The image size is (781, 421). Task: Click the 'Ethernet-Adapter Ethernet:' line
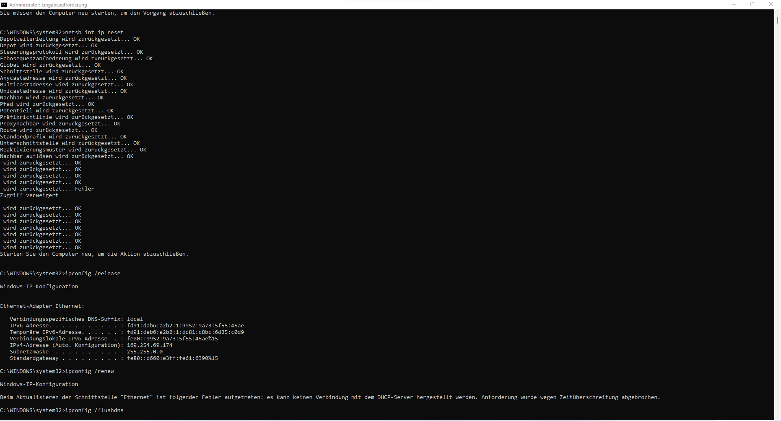(42, 306)
